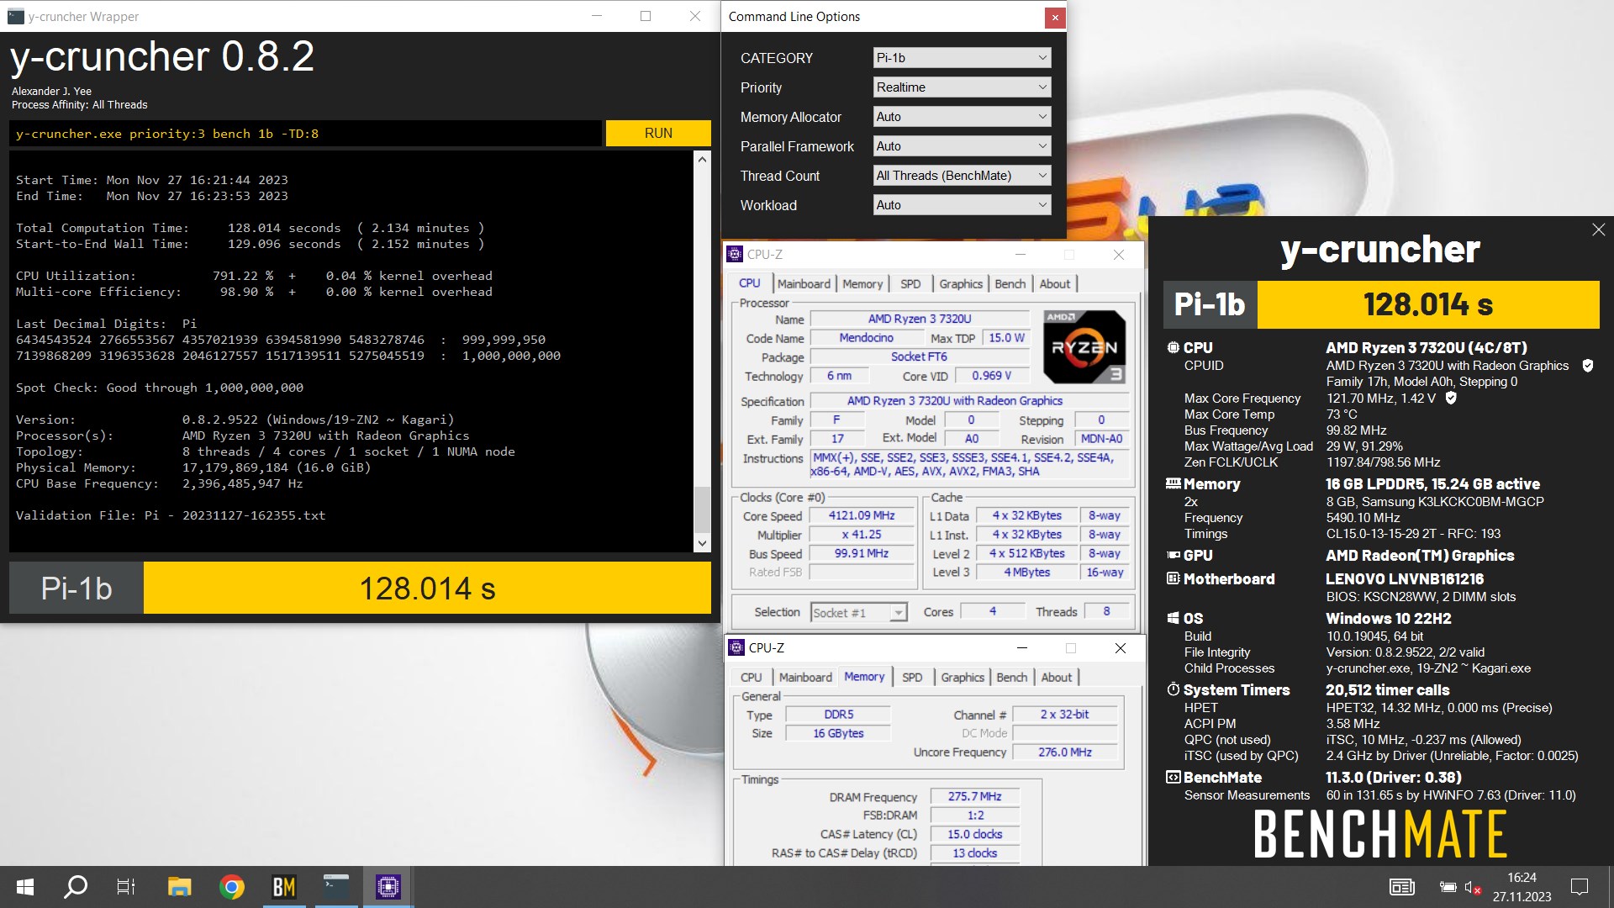The image size is (1614, 908).
Task: Open Priority dropdown set to Realtime
Action: [x=962, y=87]
